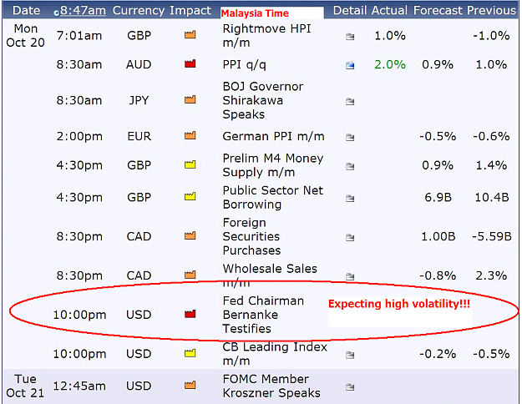Image resolution: width=522 pixels, height=404 pixels.
Task: Open detail folder for German PPI m/m
Action: coord(350,137)
